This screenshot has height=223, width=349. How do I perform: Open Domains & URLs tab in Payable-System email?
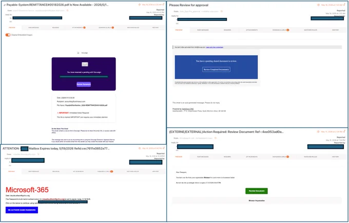coord(106,28)
